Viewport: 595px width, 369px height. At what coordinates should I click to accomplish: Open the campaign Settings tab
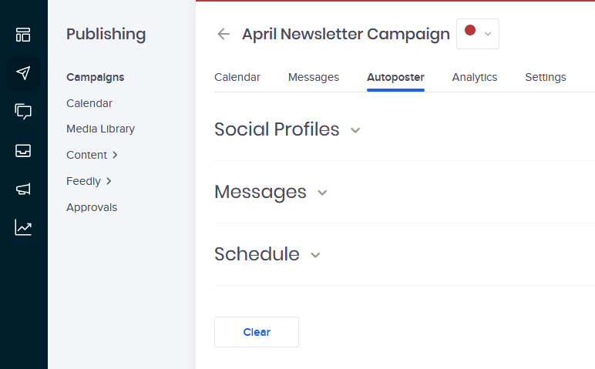(546, 77)
